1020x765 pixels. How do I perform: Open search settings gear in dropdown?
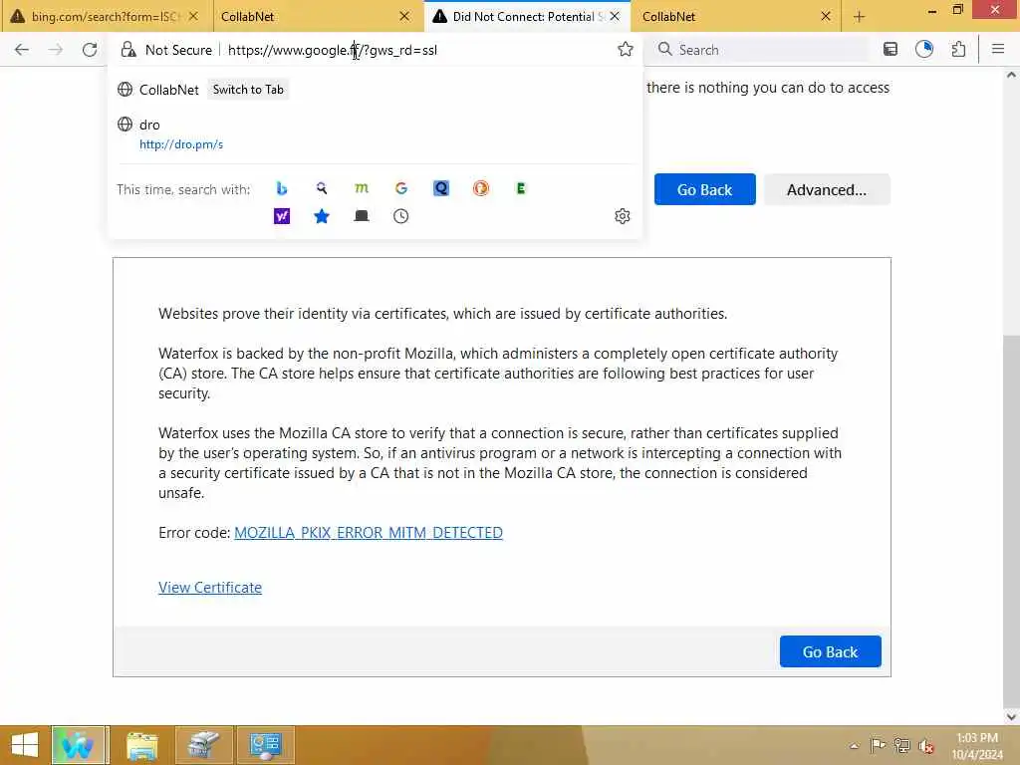pyautogui.click(x=622, y=216)
